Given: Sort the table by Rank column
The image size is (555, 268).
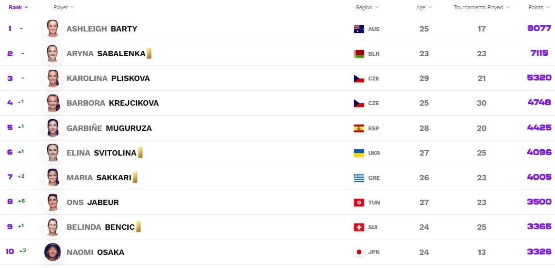Looking at the screenshot, I should (x=18, y=7).
